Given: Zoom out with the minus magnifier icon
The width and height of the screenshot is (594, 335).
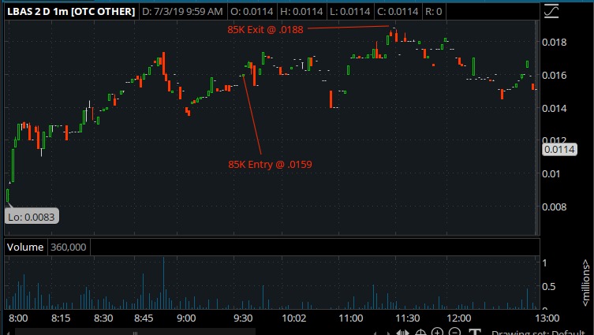Looking at the screenshot, I should point(455,333).
